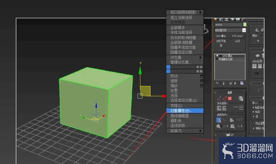
Task: Click Shrink selection icon
Action: [224, 108]
